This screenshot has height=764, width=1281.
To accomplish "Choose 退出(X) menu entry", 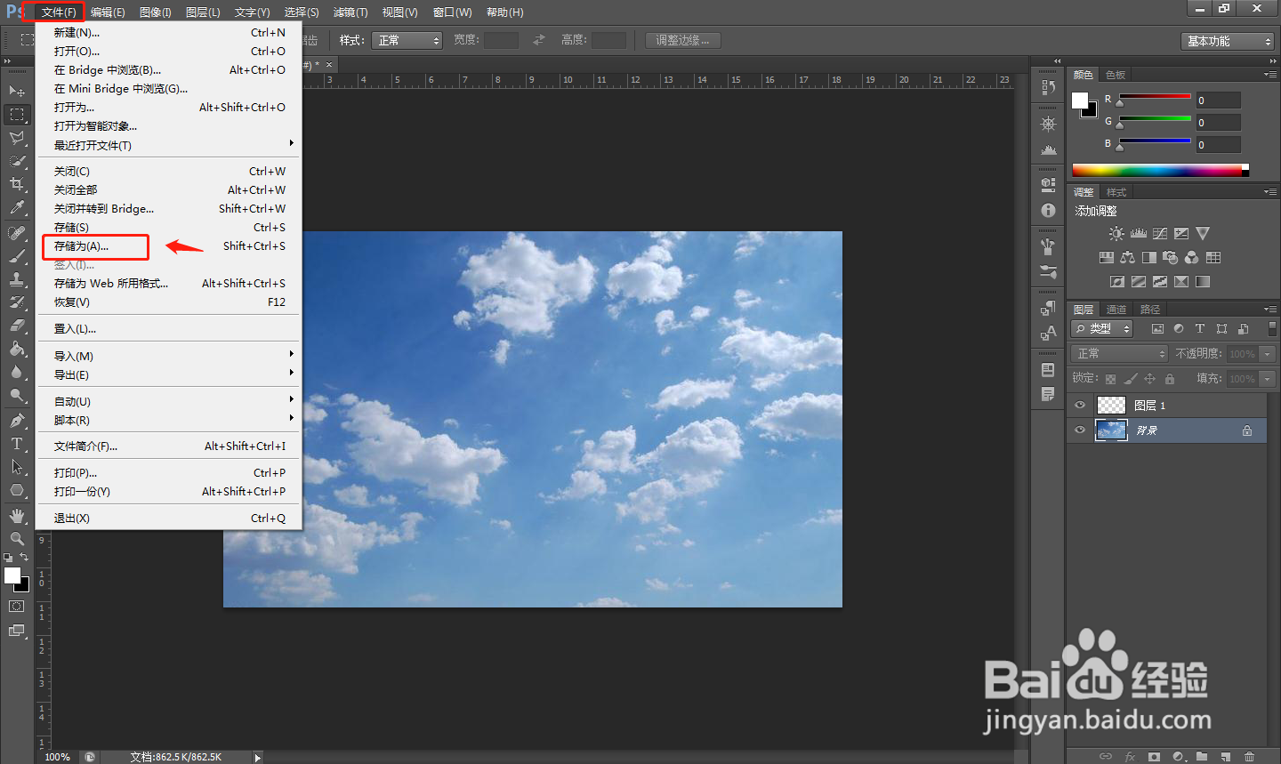I will (170, 519).
